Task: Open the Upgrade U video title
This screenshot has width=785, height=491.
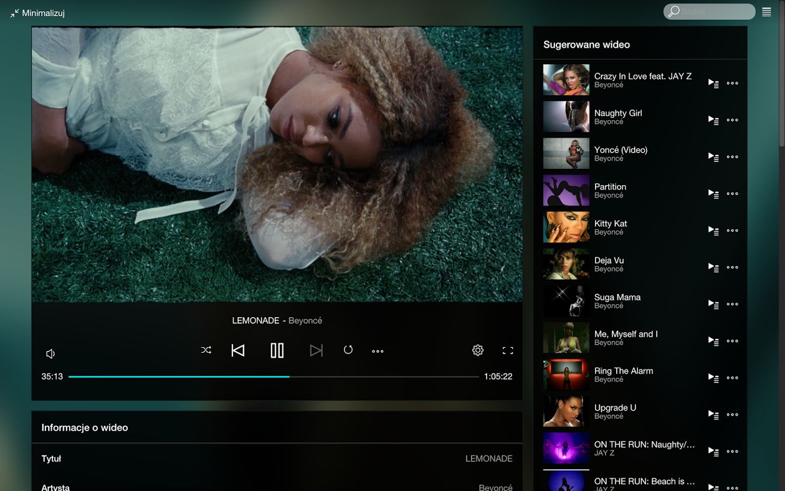Action: pyautogui.click(x=615, y=408)
